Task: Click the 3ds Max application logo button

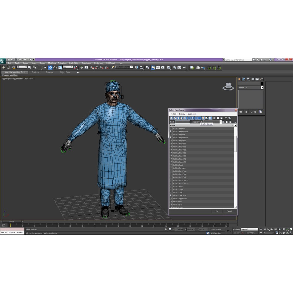Action: [x=3, y=60]
